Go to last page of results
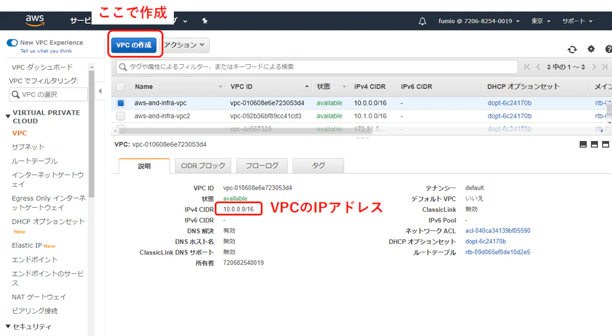Viewport: 612px width, 336px height. pyautogui.click(x=604, y=67)
